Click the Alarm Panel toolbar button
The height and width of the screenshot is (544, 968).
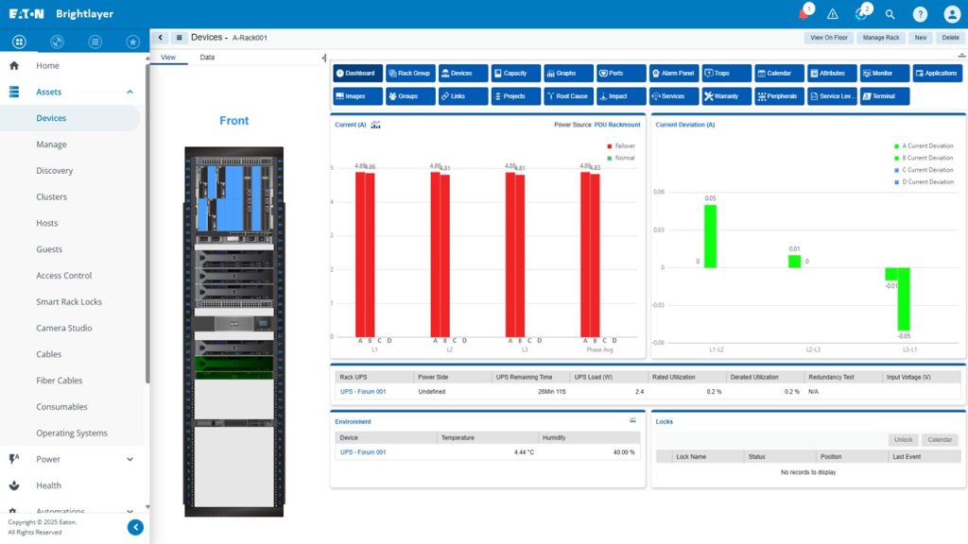(673, 74)
